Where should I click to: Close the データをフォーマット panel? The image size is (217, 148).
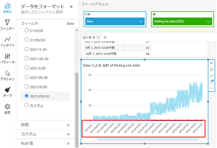click(x=71, y=7)
